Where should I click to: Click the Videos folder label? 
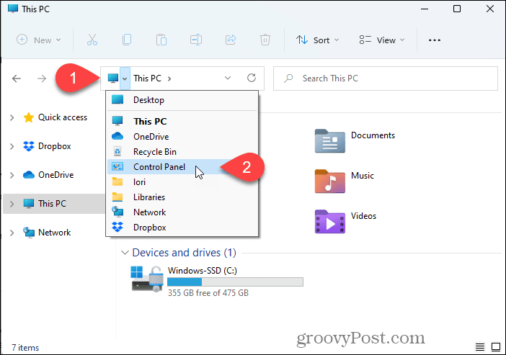point(363,216)
